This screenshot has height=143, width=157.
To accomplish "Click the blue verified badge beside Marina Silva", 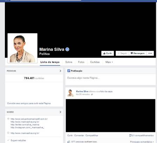I will [67, 49].
